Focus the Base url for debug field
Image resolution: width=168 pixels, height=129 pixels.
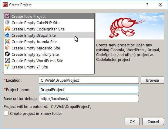[x=89, y=99]
